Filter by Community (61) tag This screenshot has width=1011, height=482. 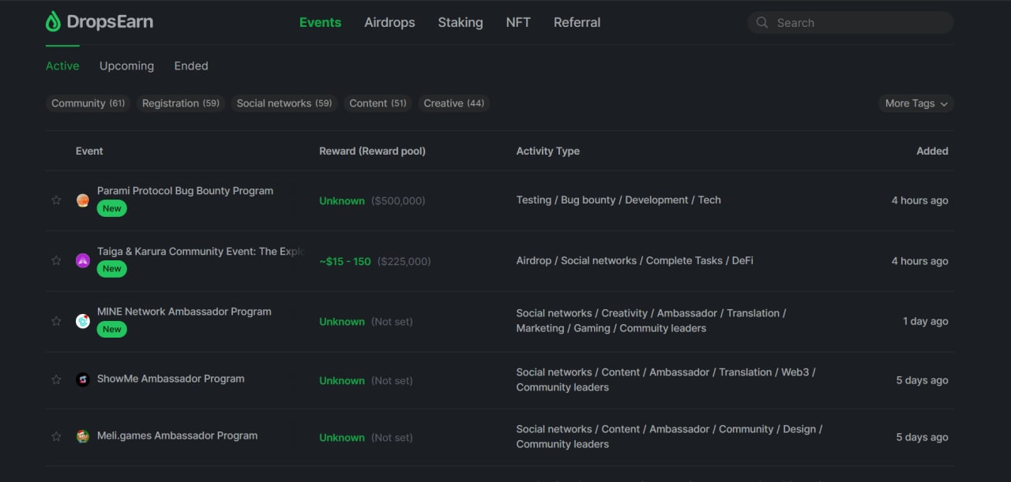pyautogui.click(x=88, y=103)
